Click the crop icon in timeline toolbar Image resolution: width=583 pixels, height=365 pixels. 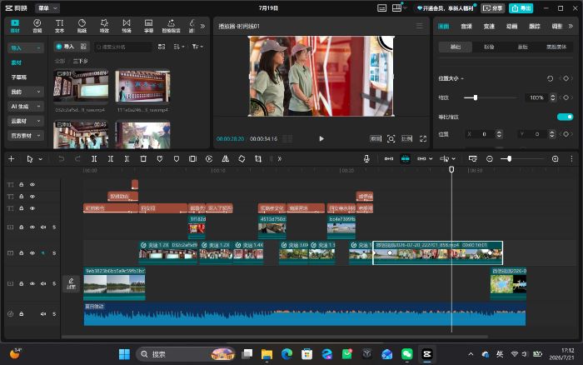[x=258, y=159]
